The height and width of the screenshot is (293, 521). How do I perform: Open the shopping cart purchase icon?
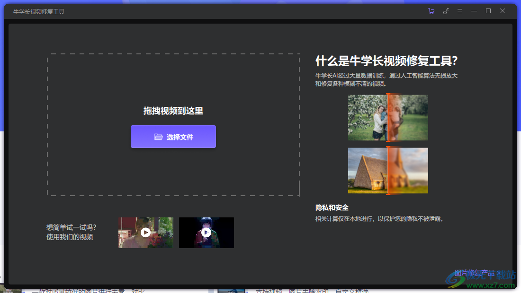click(x=431, y=10)
